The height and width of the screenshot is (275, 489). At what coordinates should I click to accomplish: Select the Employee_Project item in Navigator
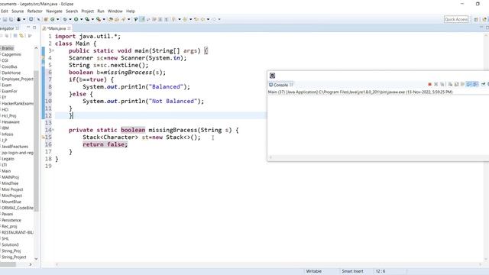pyautogui.click(x=18, y=79)
